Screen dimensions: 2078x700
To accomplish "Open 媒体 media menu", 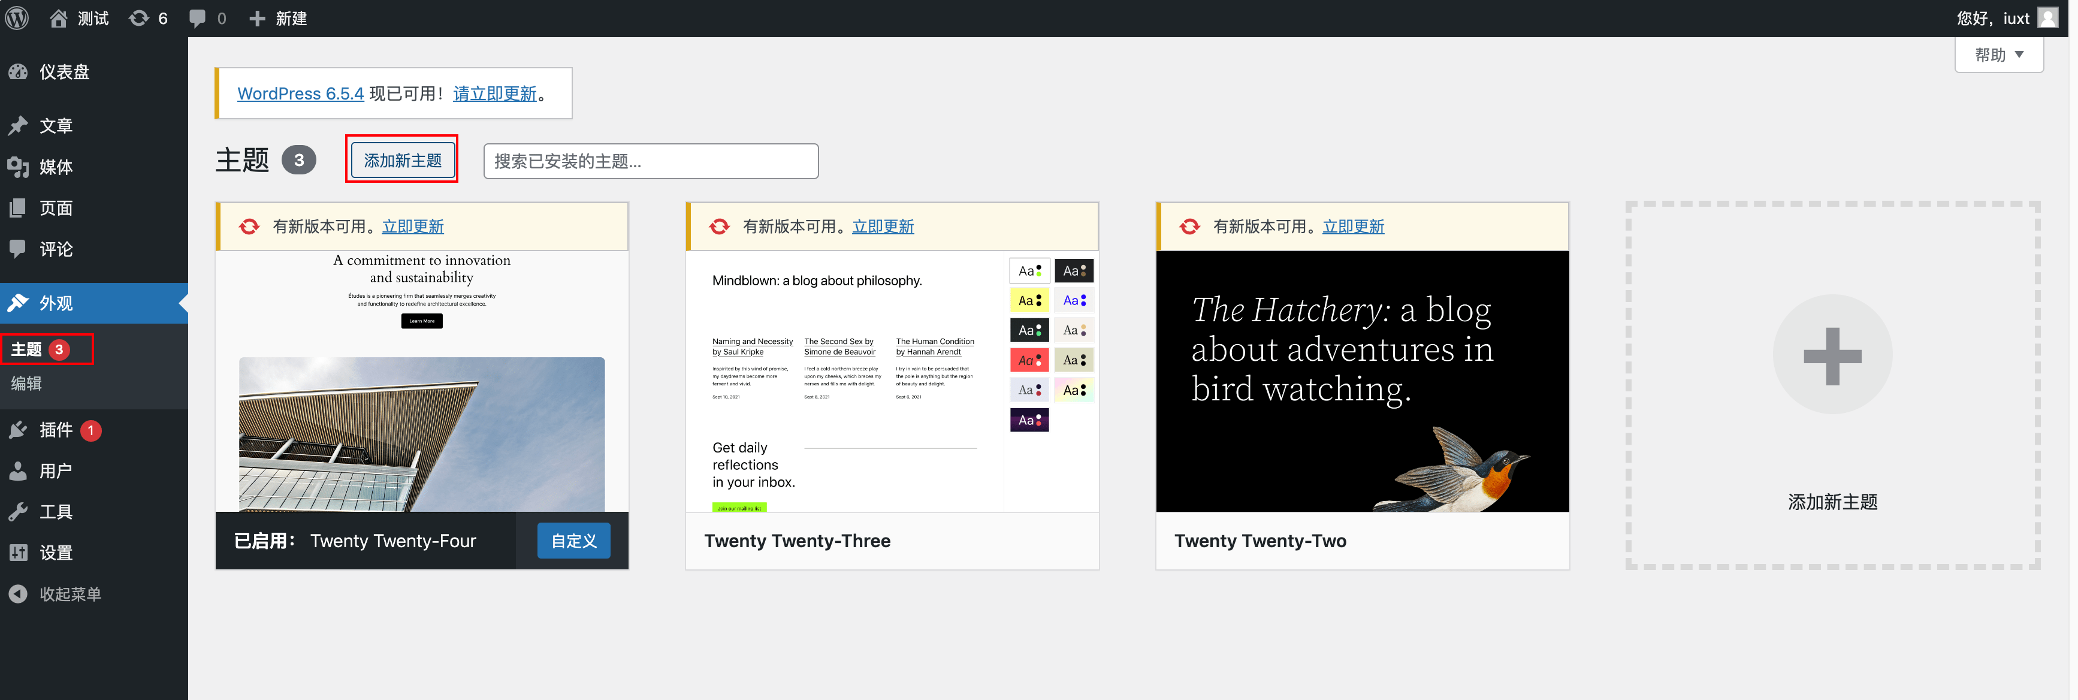I will [x=93, y=167].
